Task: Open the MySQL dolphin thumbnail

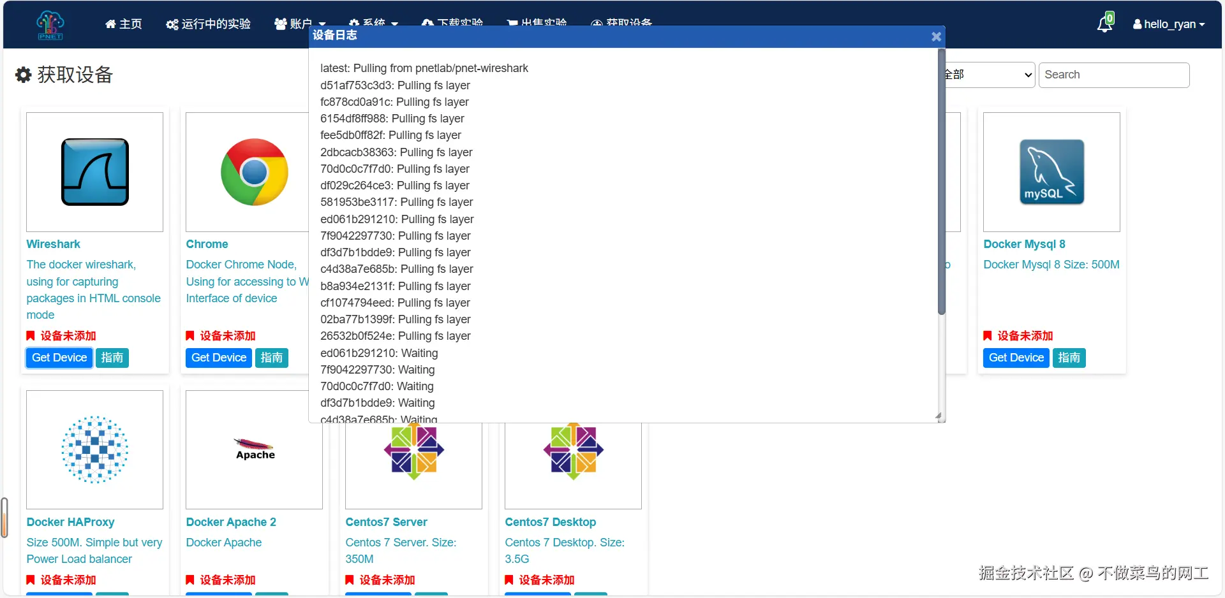Action: point(1052,172)
